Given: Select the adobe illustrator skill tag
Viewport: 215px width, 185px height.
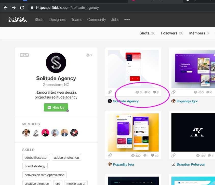Looking at the screenshot, I should point(36,157).
